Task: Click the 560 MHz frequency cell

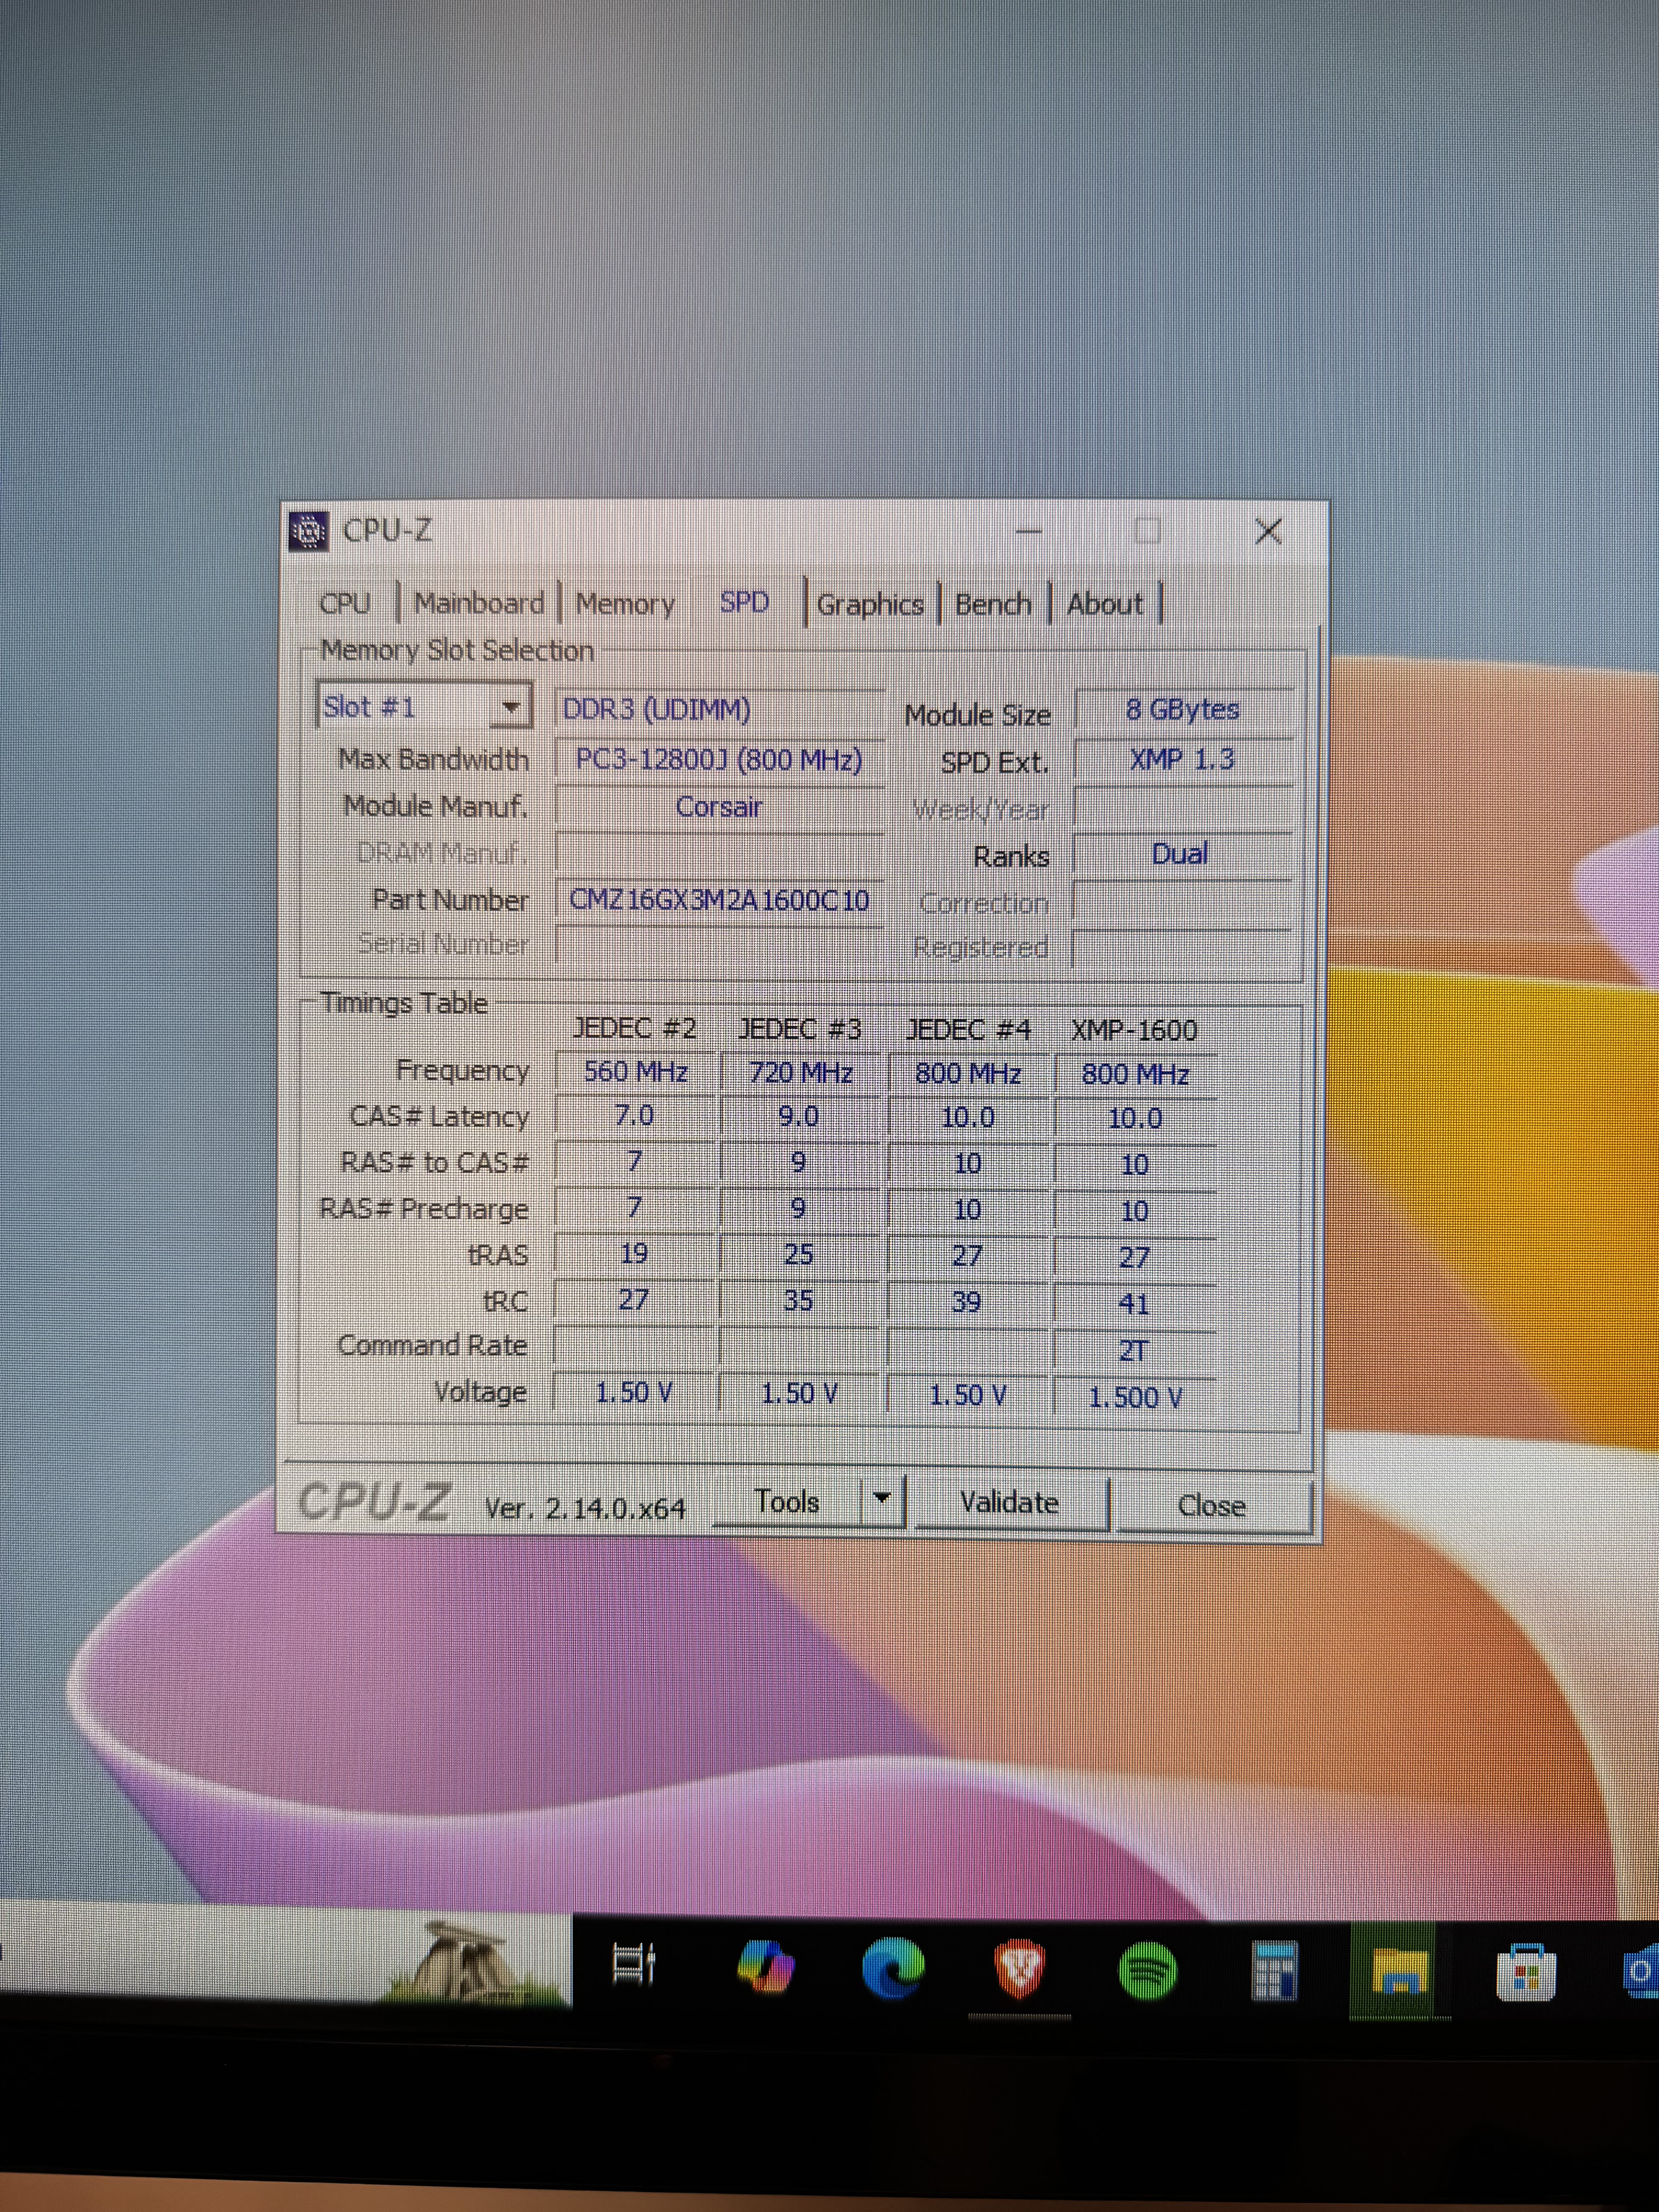Action: pyautogui.click(x=635, y=1072)
